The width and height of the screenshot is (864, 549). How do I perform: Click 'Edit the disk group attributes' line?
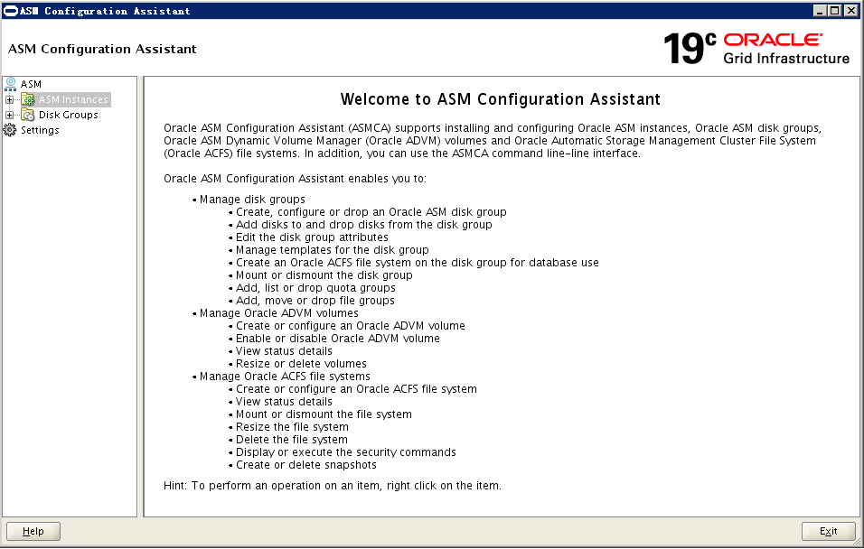[x=312, y=237]
